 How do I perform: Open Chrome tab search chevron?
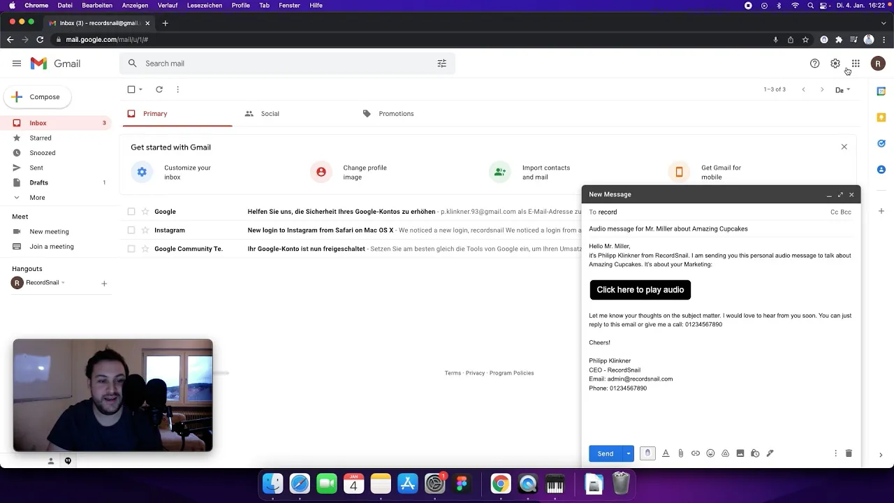[x=884, y=23]
